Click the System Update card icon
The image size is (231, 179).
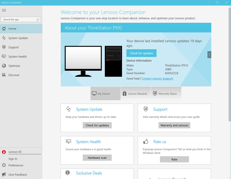(x=68, y=109)
